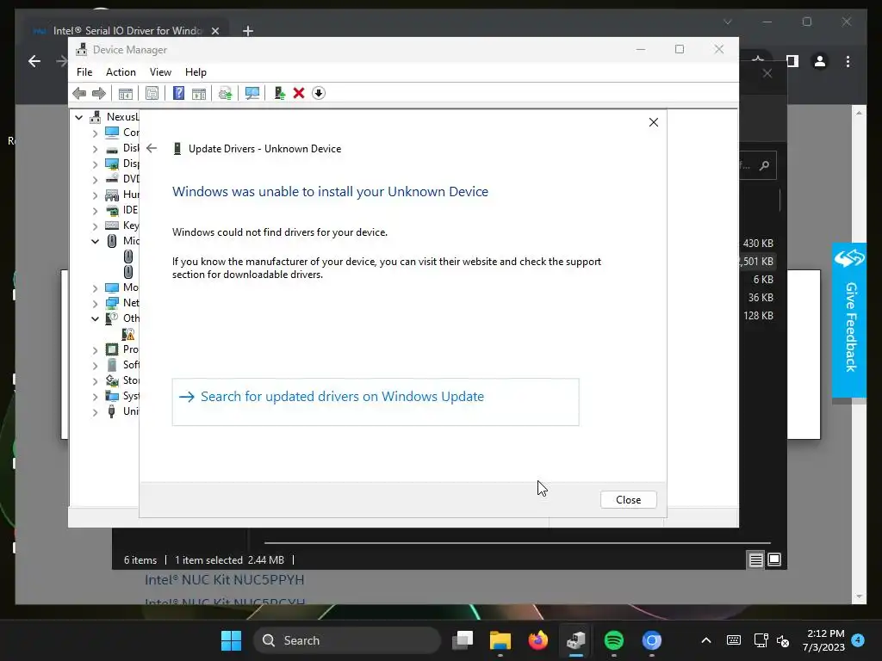Open the View menu
This screenshot has width=882, height=661.
coord(160,72)
